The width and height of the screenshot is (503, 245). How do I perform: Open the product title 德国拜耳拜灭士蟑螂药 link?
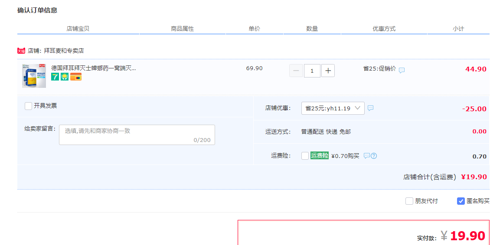[94, 68]
